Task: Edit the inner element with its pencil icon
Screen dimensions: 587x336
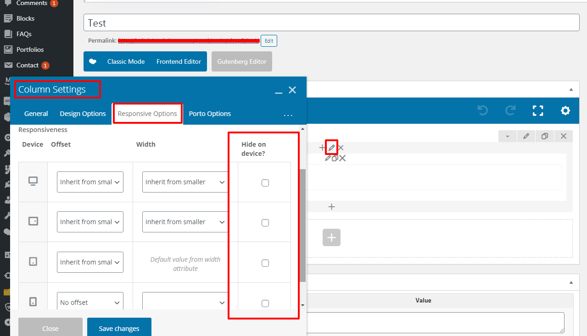Action: (x=328, y=158)
